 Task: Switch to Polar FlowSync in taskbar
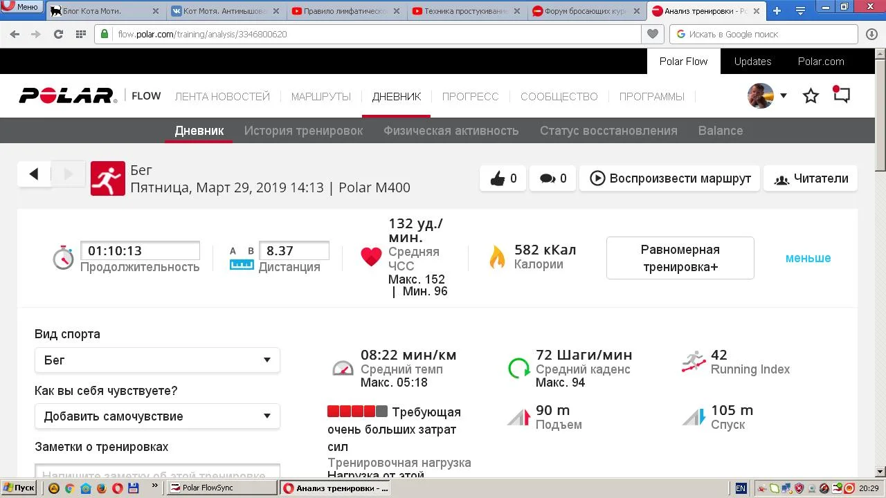pos(223,488)
